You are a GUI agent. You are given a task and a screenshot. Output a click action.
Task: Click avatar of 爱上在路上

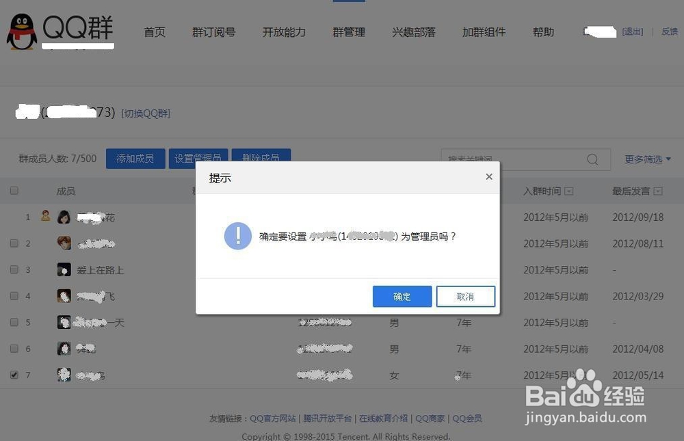pos(64,269)
